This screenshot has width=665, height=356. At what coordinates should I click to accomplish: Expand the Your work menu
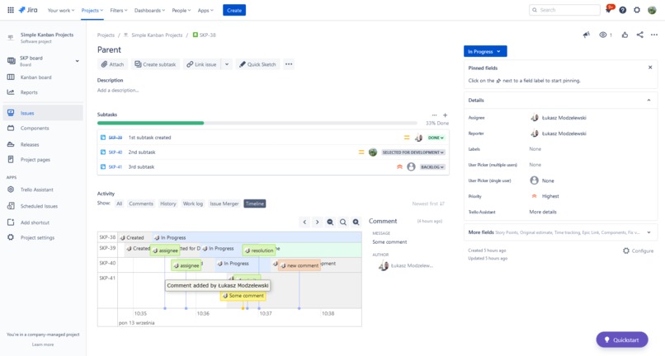(61, 10)
